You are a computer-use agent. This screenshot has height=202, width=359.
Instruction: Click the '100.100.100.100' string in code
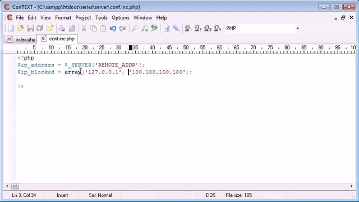coord(157,72)
